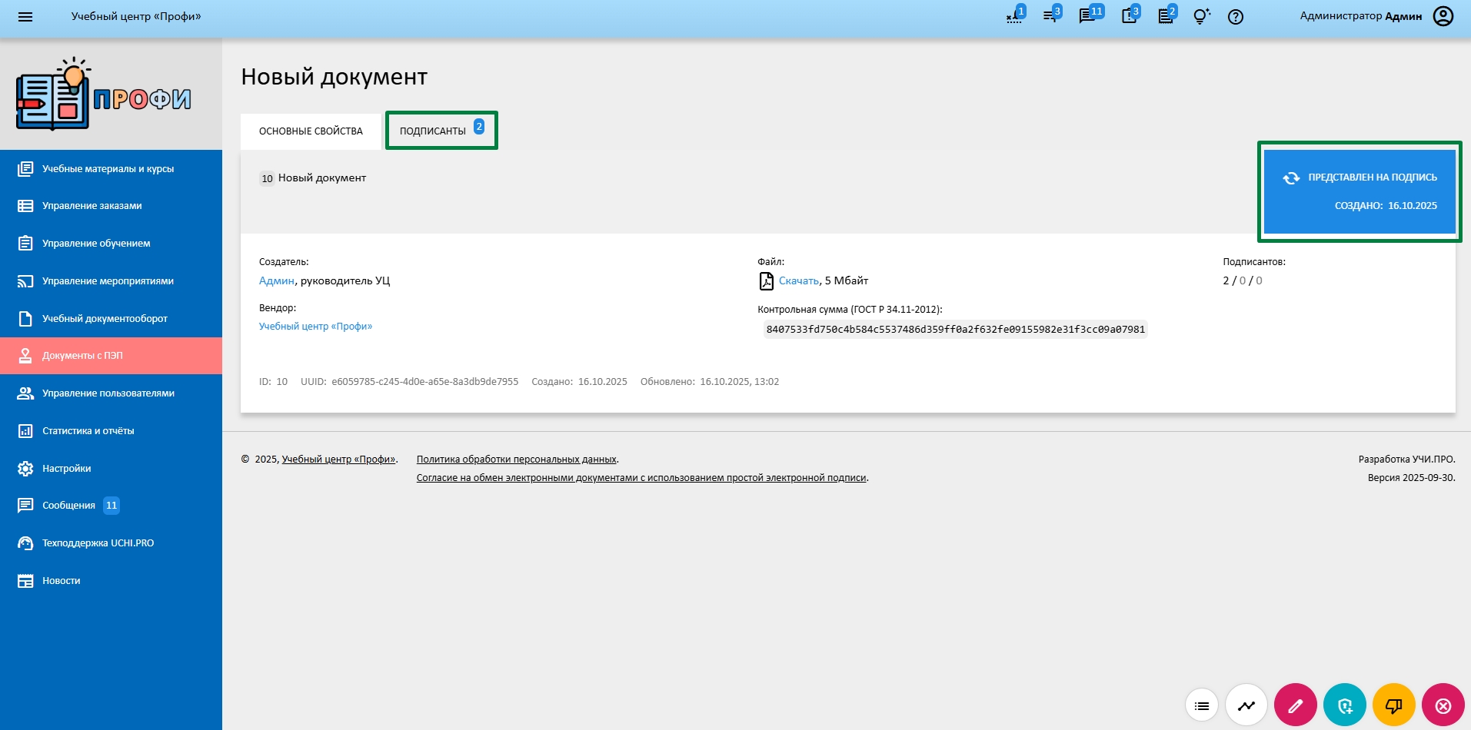Open the hamburger menu in the header

coord(25,17)
